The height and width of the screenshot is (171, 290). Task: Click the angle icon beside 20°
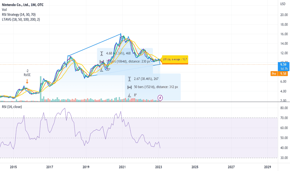[101, 70]
